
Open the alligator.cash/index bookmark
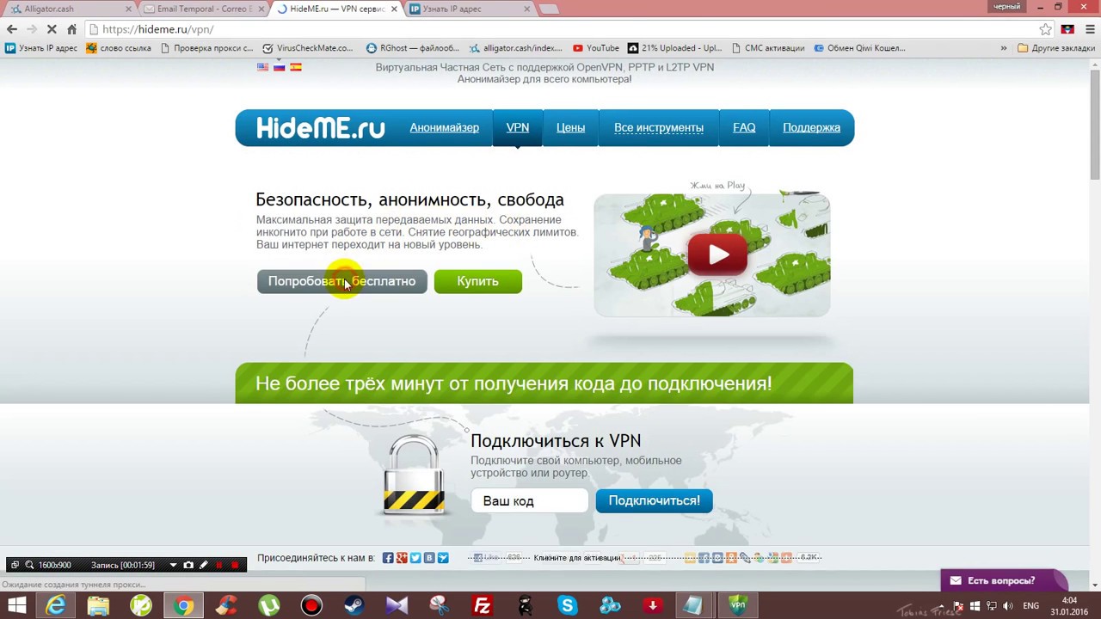coord(516,48)
